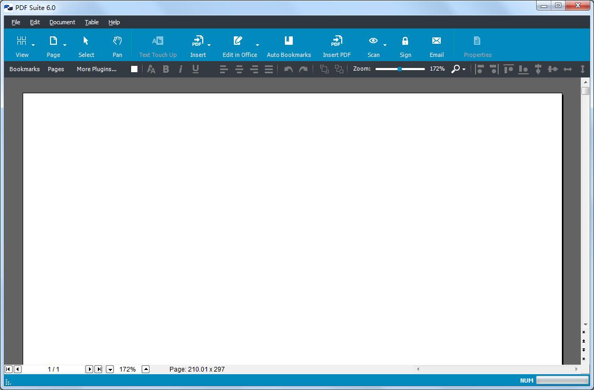Expand the View dropdown arrow

coord(33,45)
